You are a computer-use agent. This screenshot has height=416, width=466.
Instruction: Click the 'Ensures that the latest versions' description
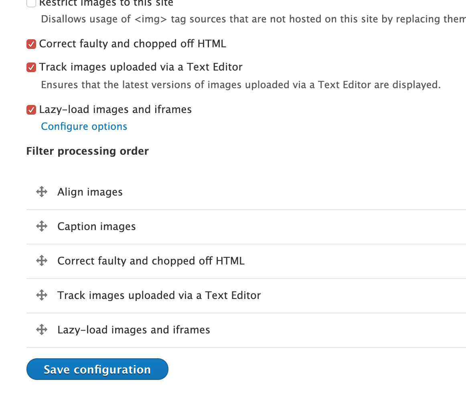pyautogui.click(x=241, y=85)
